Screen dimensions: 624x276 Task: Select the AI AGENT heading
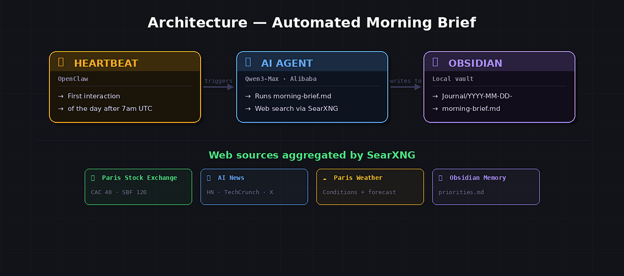tap(287, 63)
